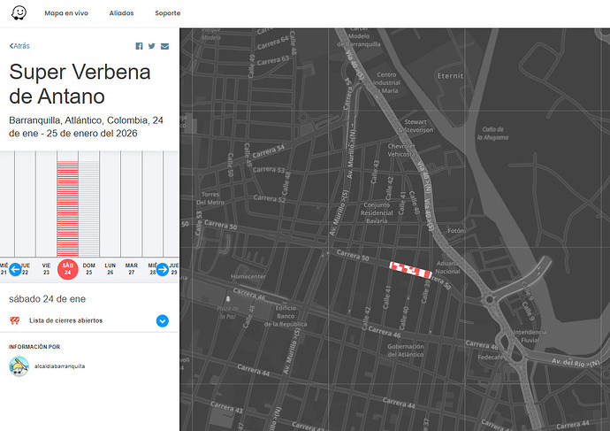Advance to next week with right arrow
610x431 pixels.
[163, 269]
